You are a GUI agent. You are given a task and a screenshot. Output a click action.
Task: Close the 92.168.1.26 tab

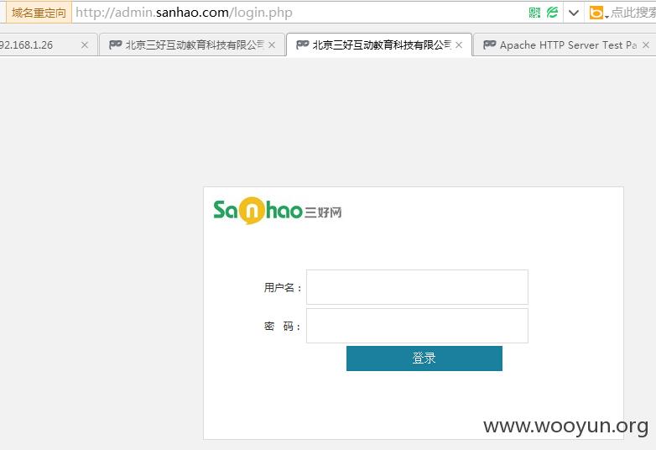tap(85, 44)
